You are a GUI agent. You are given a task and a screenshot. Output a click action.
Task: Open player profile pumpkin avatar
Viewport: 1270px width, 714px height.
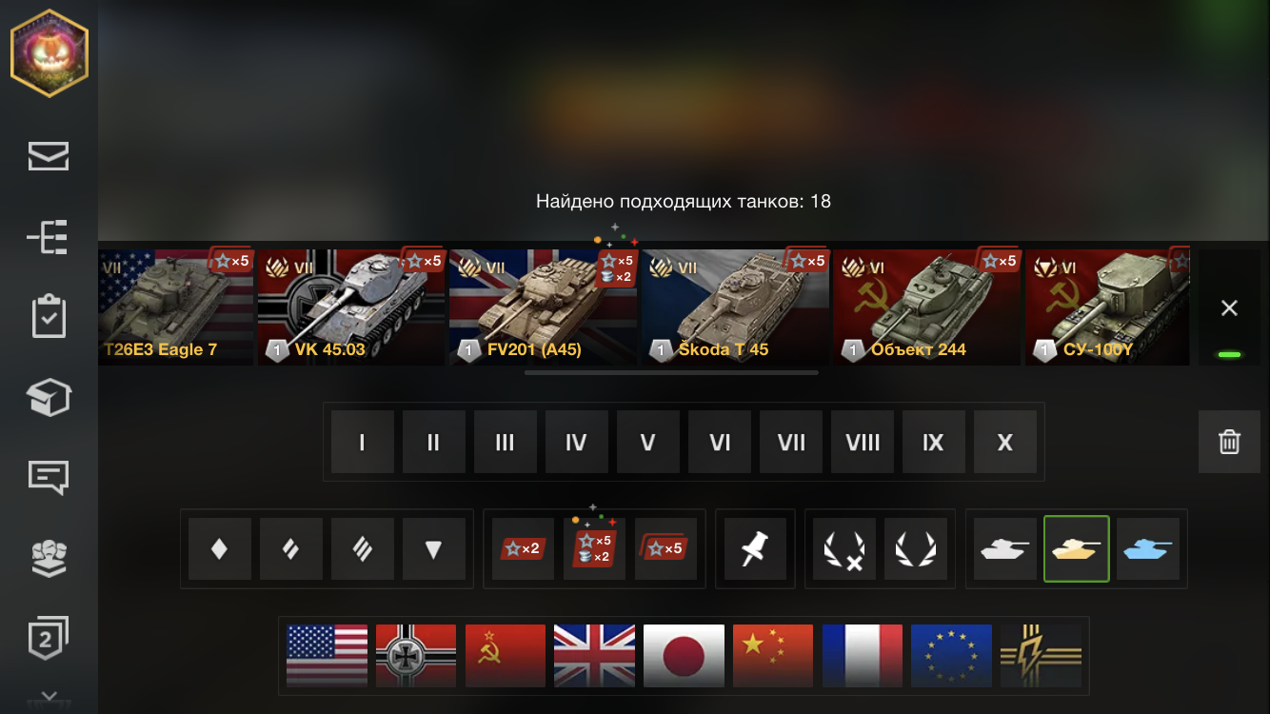point(50,54)
